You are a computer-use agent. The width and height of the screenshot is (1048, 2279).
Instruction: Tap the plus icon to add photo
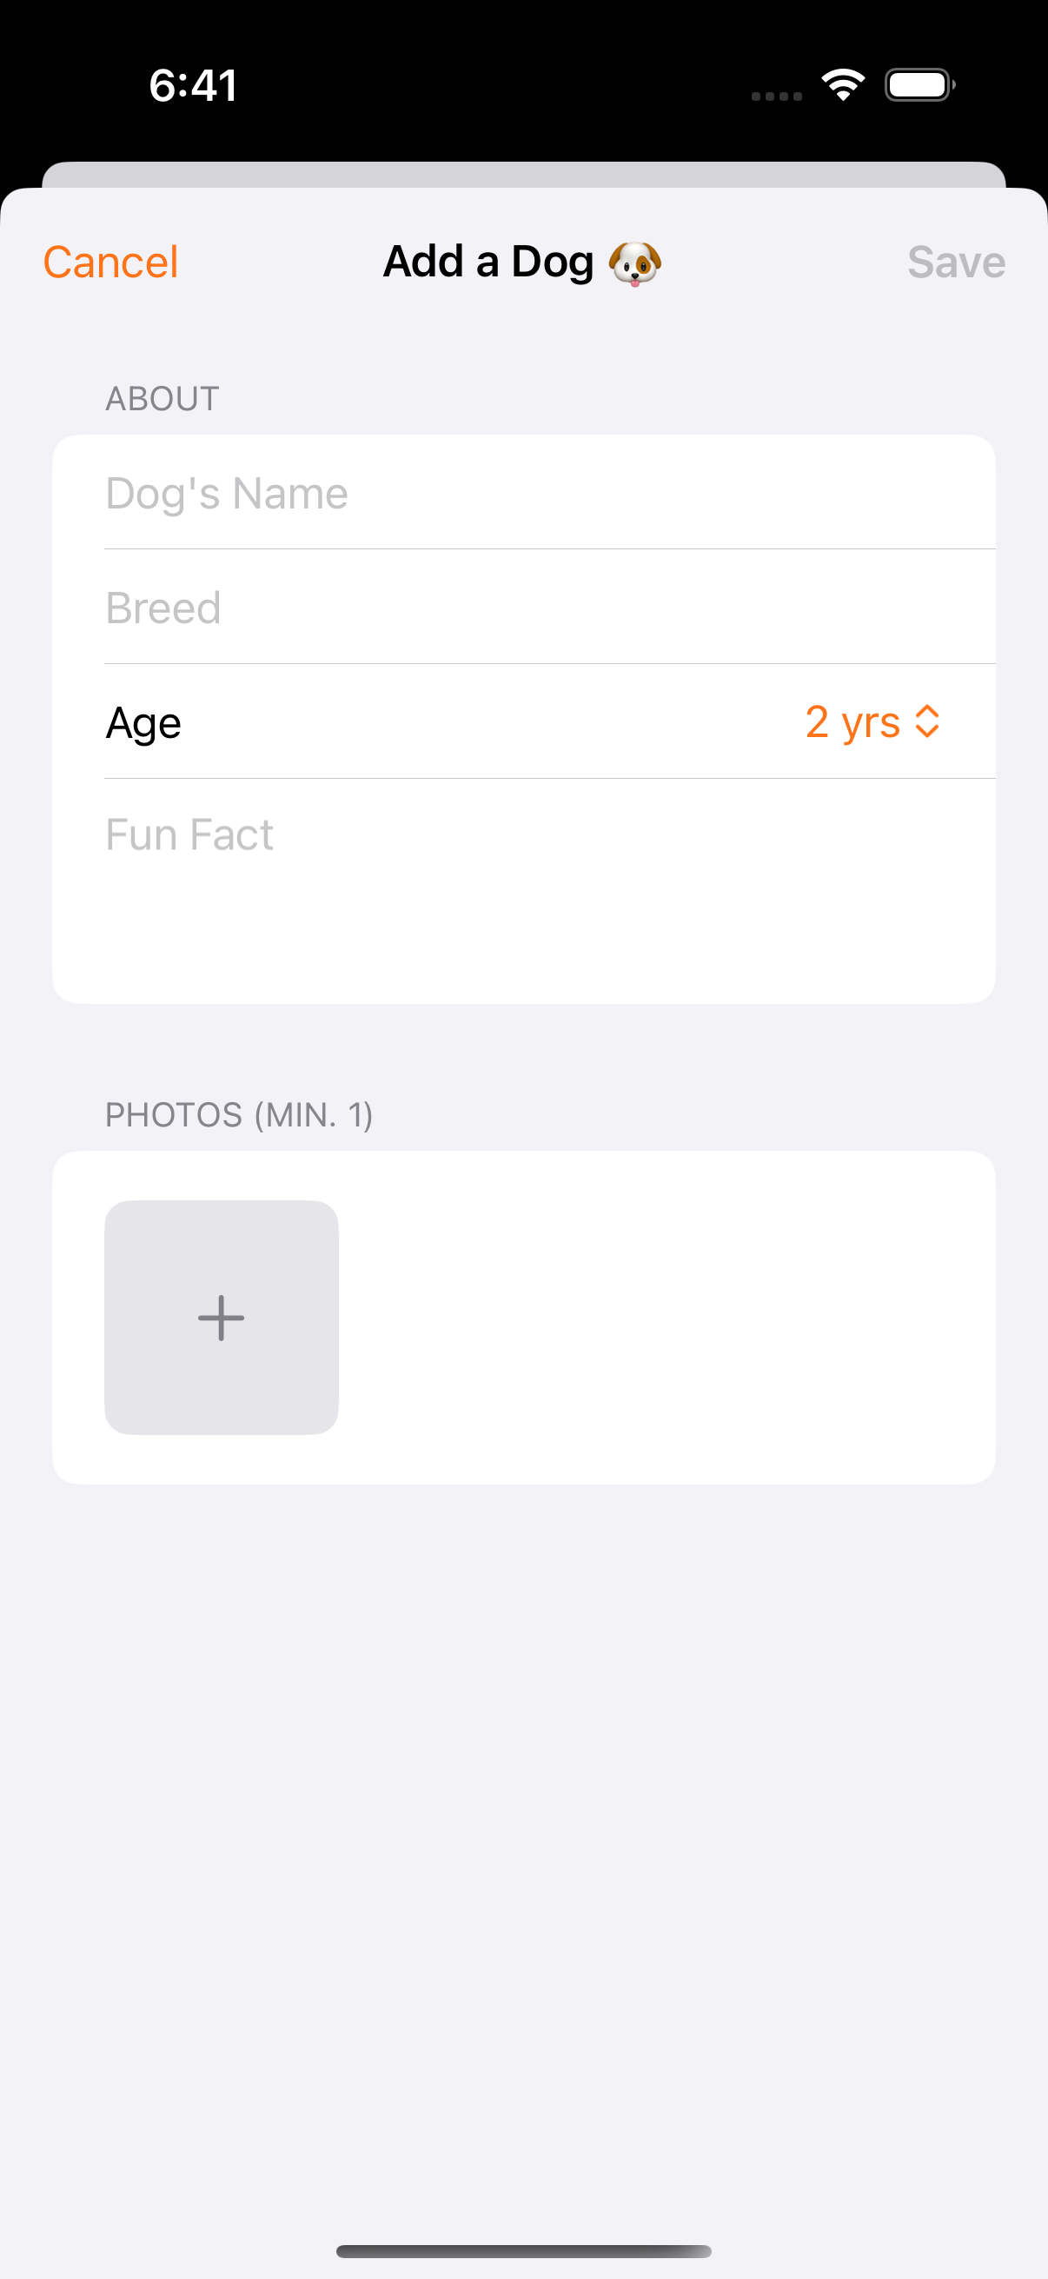[x=221, y=1318]
